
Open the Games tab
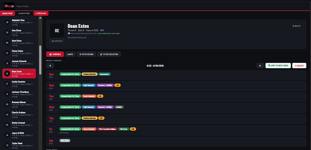70,54
